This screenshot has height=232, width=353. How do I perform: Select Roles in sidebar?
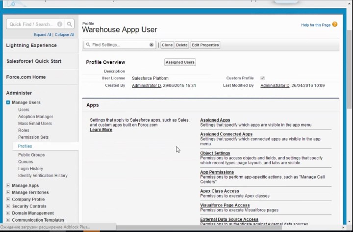click(24, 130)
